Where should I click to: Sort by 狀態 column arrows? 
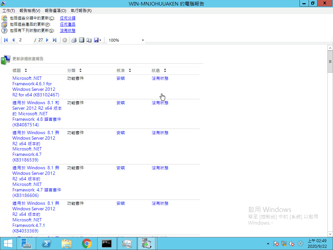point(165,70)
